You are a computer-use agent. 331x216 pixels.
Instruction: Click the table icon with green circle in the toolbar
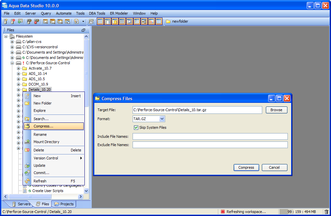coord(20,21)
